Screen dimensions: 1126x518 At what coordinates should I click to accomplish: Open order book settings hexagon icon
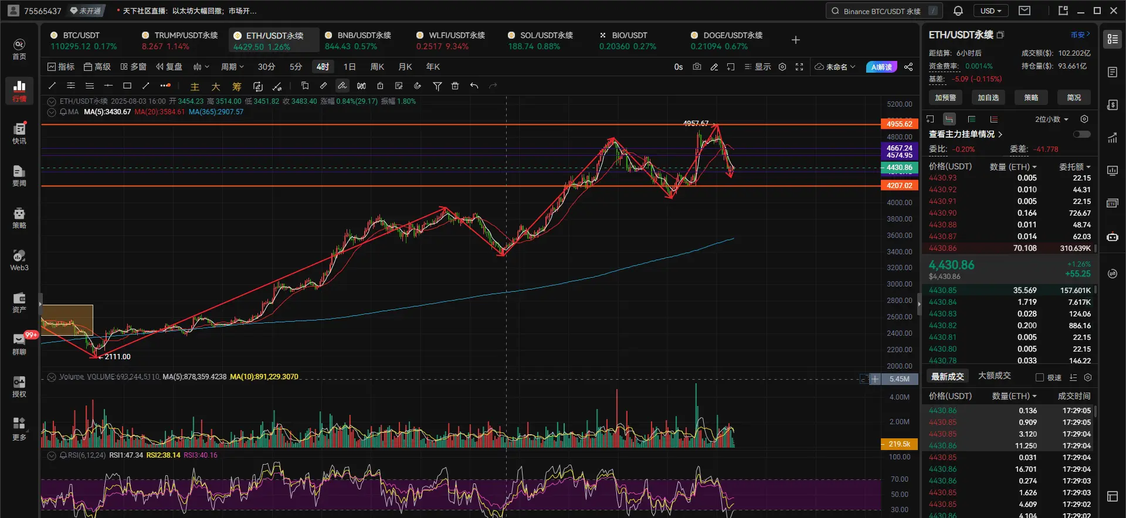click(1084, 119)
